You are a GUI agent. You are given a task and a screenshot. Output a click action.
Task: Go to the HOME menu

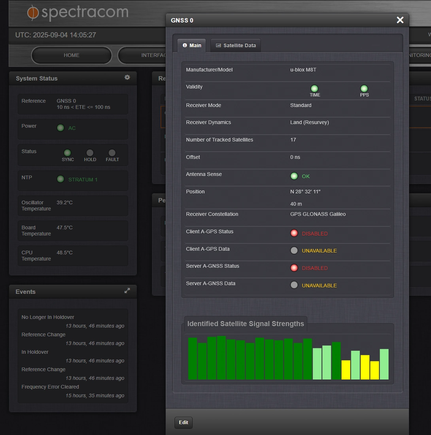(72, 55)
